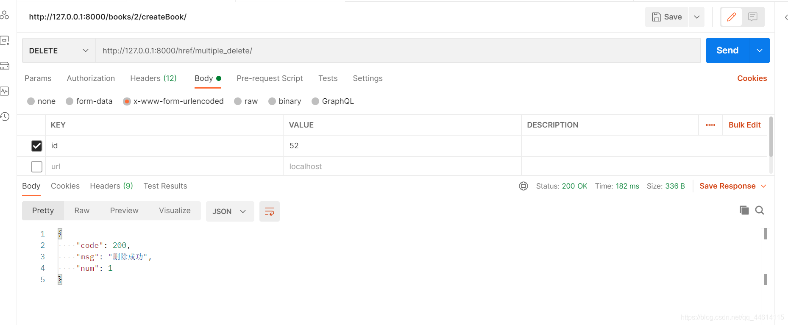Click the Size 336 B text
788x325 pixels.
tap(666, 186)
